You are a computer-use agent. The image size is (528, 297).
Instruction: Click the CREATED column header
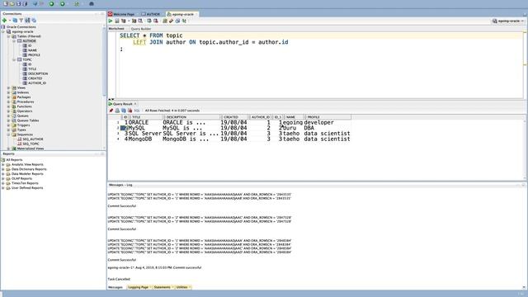(x=235, y=117)
